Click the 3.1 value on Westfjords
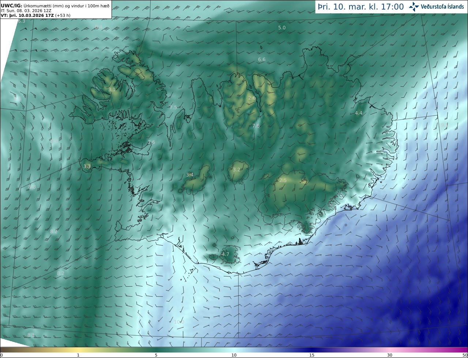This screenshot has height=358, width=468. (112, 89)
